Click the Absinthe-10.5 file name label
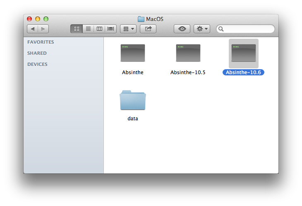Image resolution: width=302 pixels, height=206 pixels. (x=188, y=73)
